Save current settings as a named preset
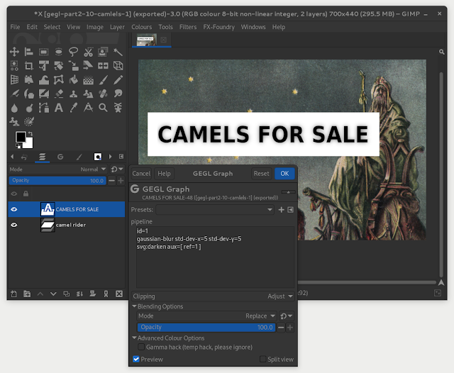454x373 pixels. click(x=281, y=209)
